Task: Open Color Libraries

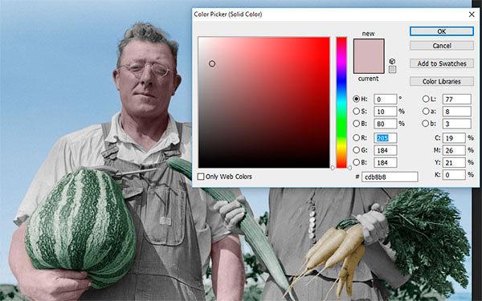Action: tap(441, 81)
